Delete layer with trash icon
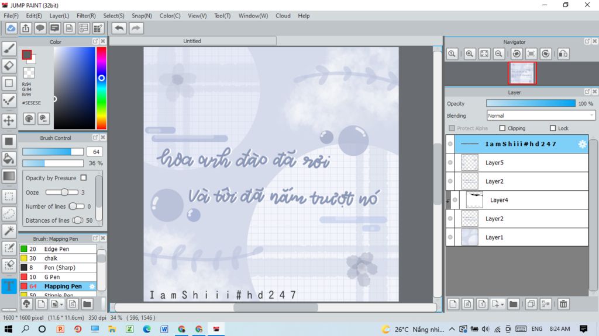 click(x=563, y=304)
